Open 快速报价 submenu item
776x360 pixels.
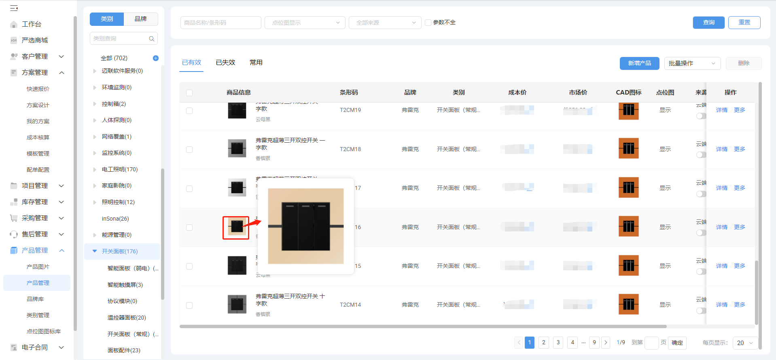click(38, 89)
